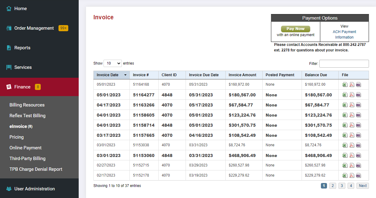Image resolution: width=376 pixels, height=198 pixels.
Task: Sort by Posted Payment column header
Action: pos(282,75)
